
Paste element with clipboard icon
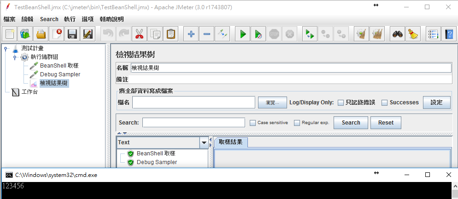171,34
